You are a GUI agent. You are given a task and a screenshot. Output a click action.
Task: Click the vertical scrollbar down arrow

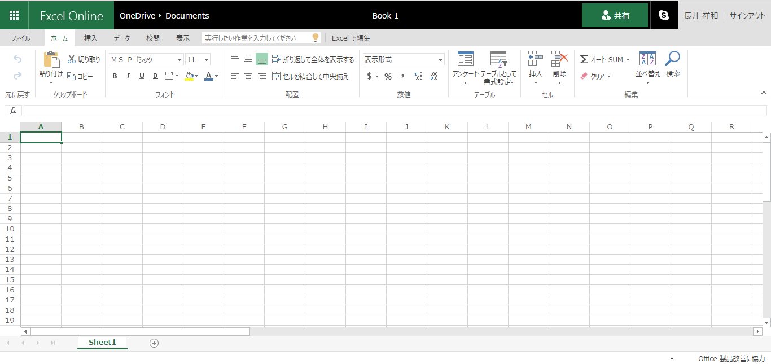pyautogui.click(x=766, y=322)
